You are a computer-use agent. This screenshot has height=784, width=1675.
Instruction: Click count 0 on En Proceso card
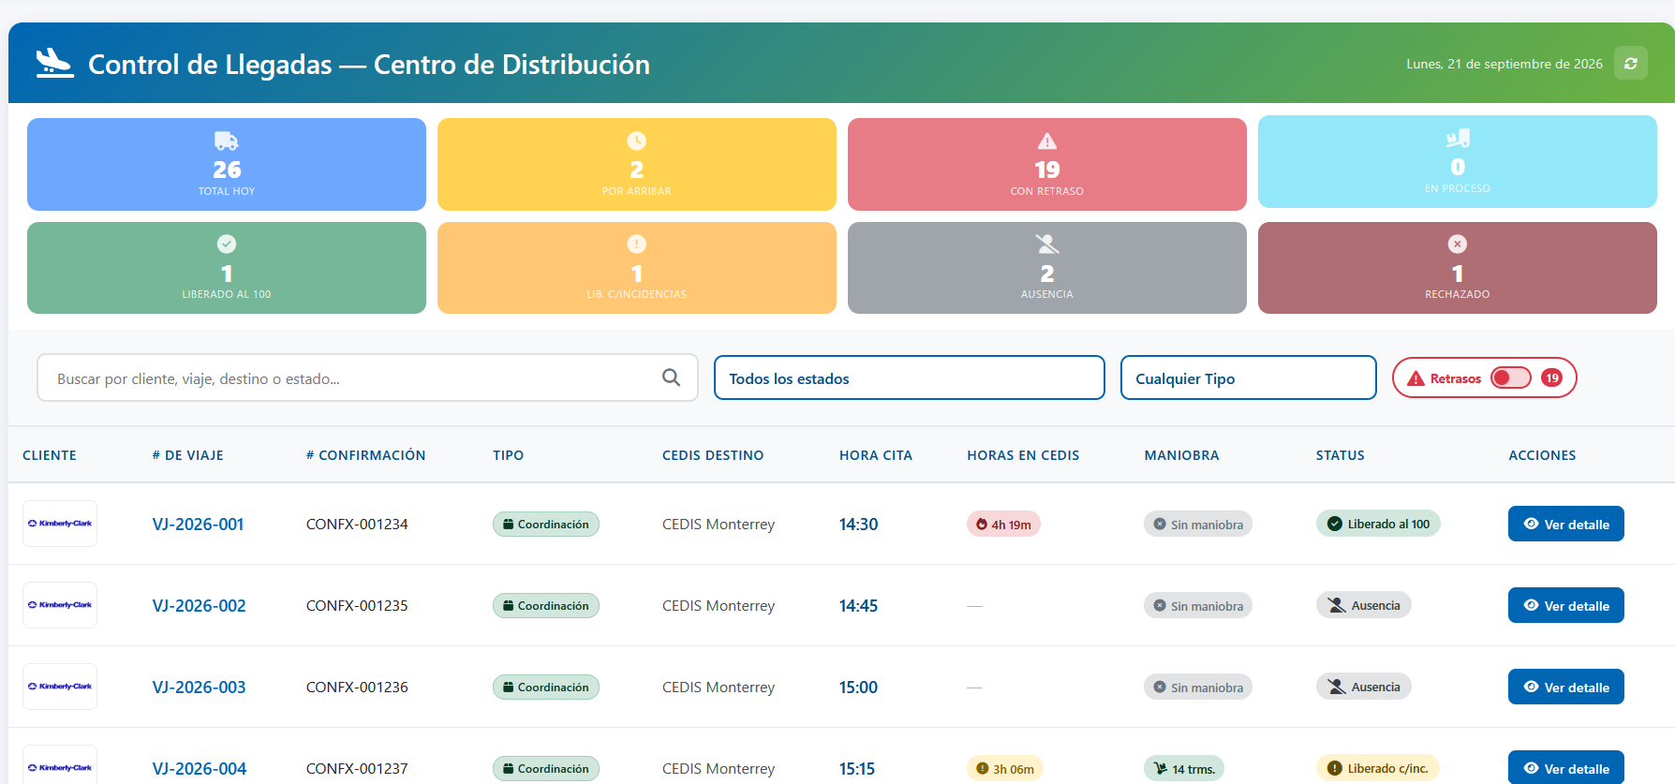pyautogui.click(x=1458, y=167)
